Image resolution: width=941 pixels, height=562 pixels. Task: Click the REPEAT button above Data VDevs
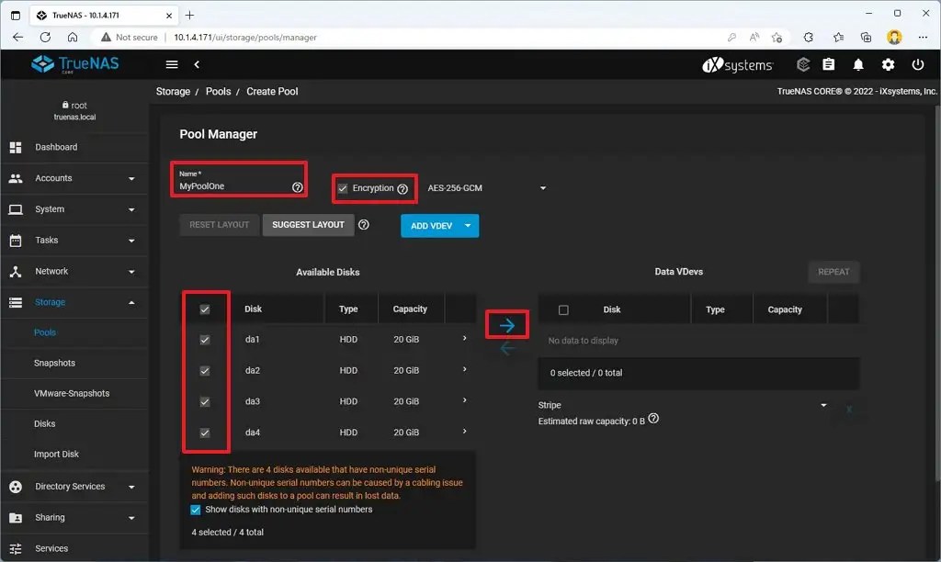pos(833,272)
